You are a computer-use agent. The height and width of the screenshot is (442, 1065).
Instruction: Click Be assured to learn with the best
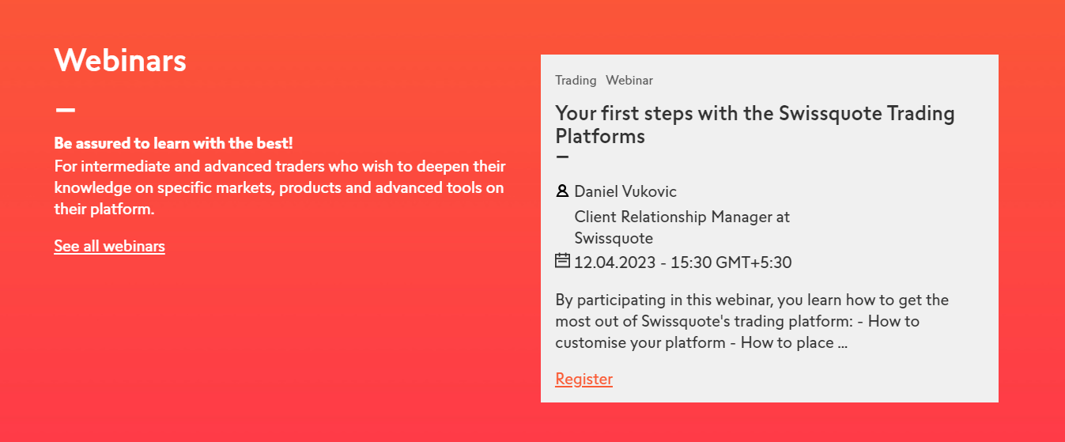click(x=173, y=144)
